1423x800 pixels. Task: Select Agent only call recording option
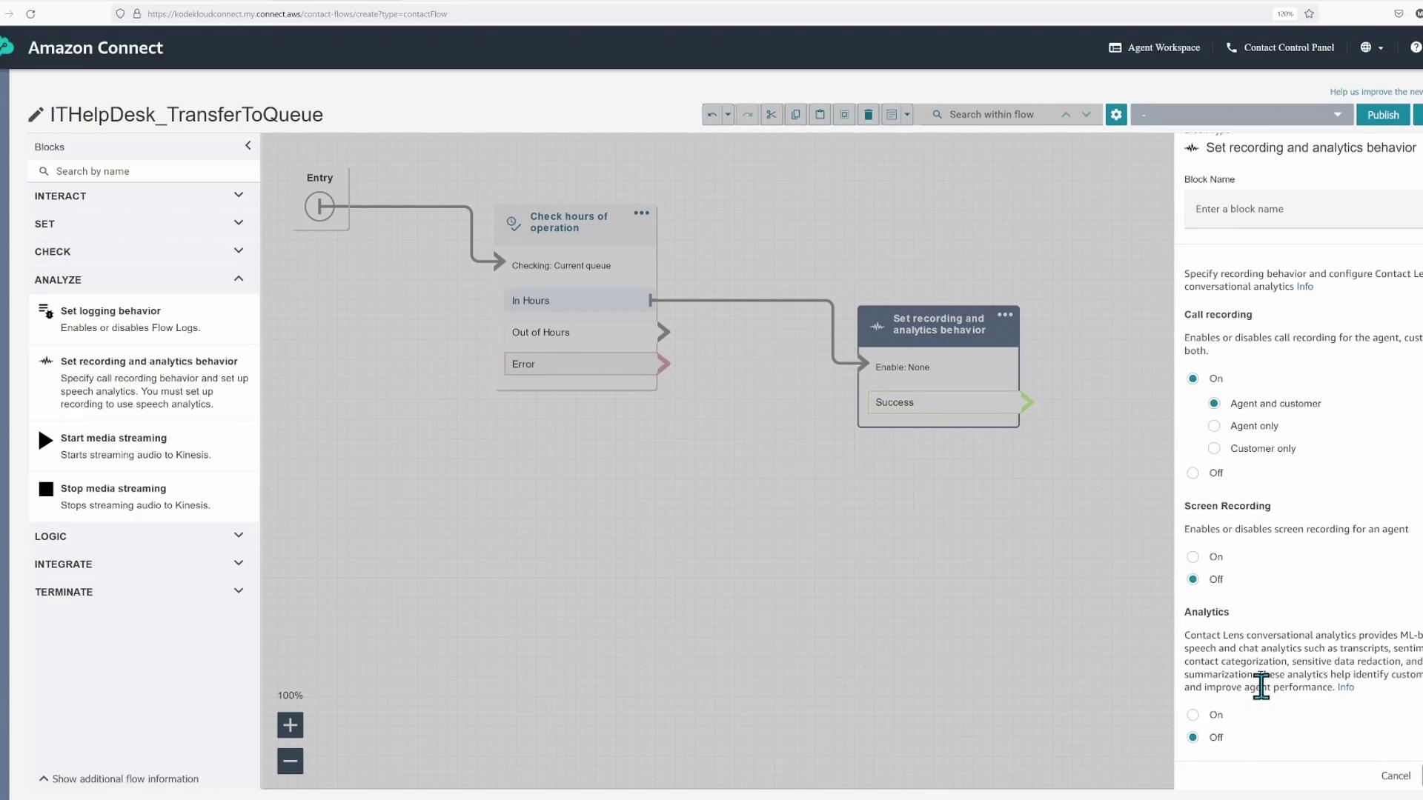pyautogui.click(x=1214, y=426)
